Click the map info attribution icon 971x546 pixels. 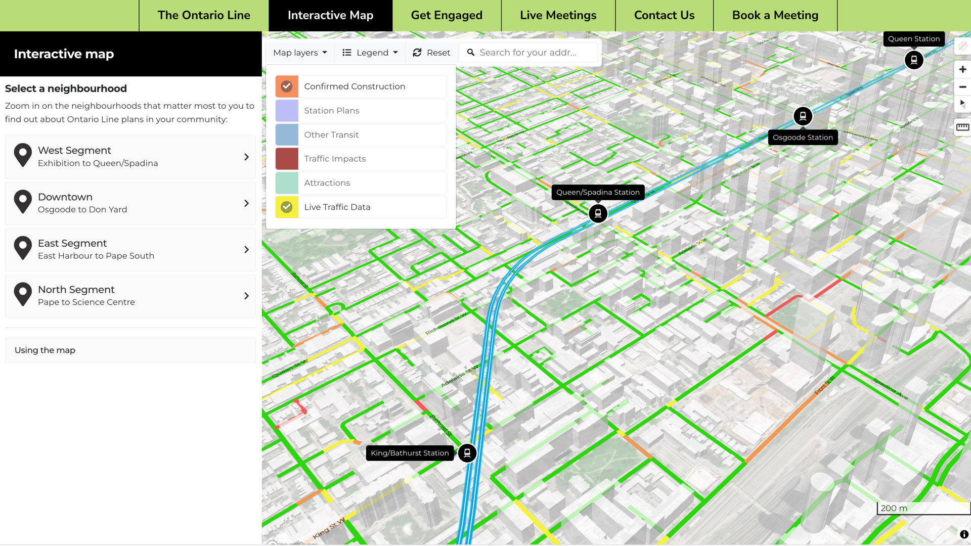point(964,534)
